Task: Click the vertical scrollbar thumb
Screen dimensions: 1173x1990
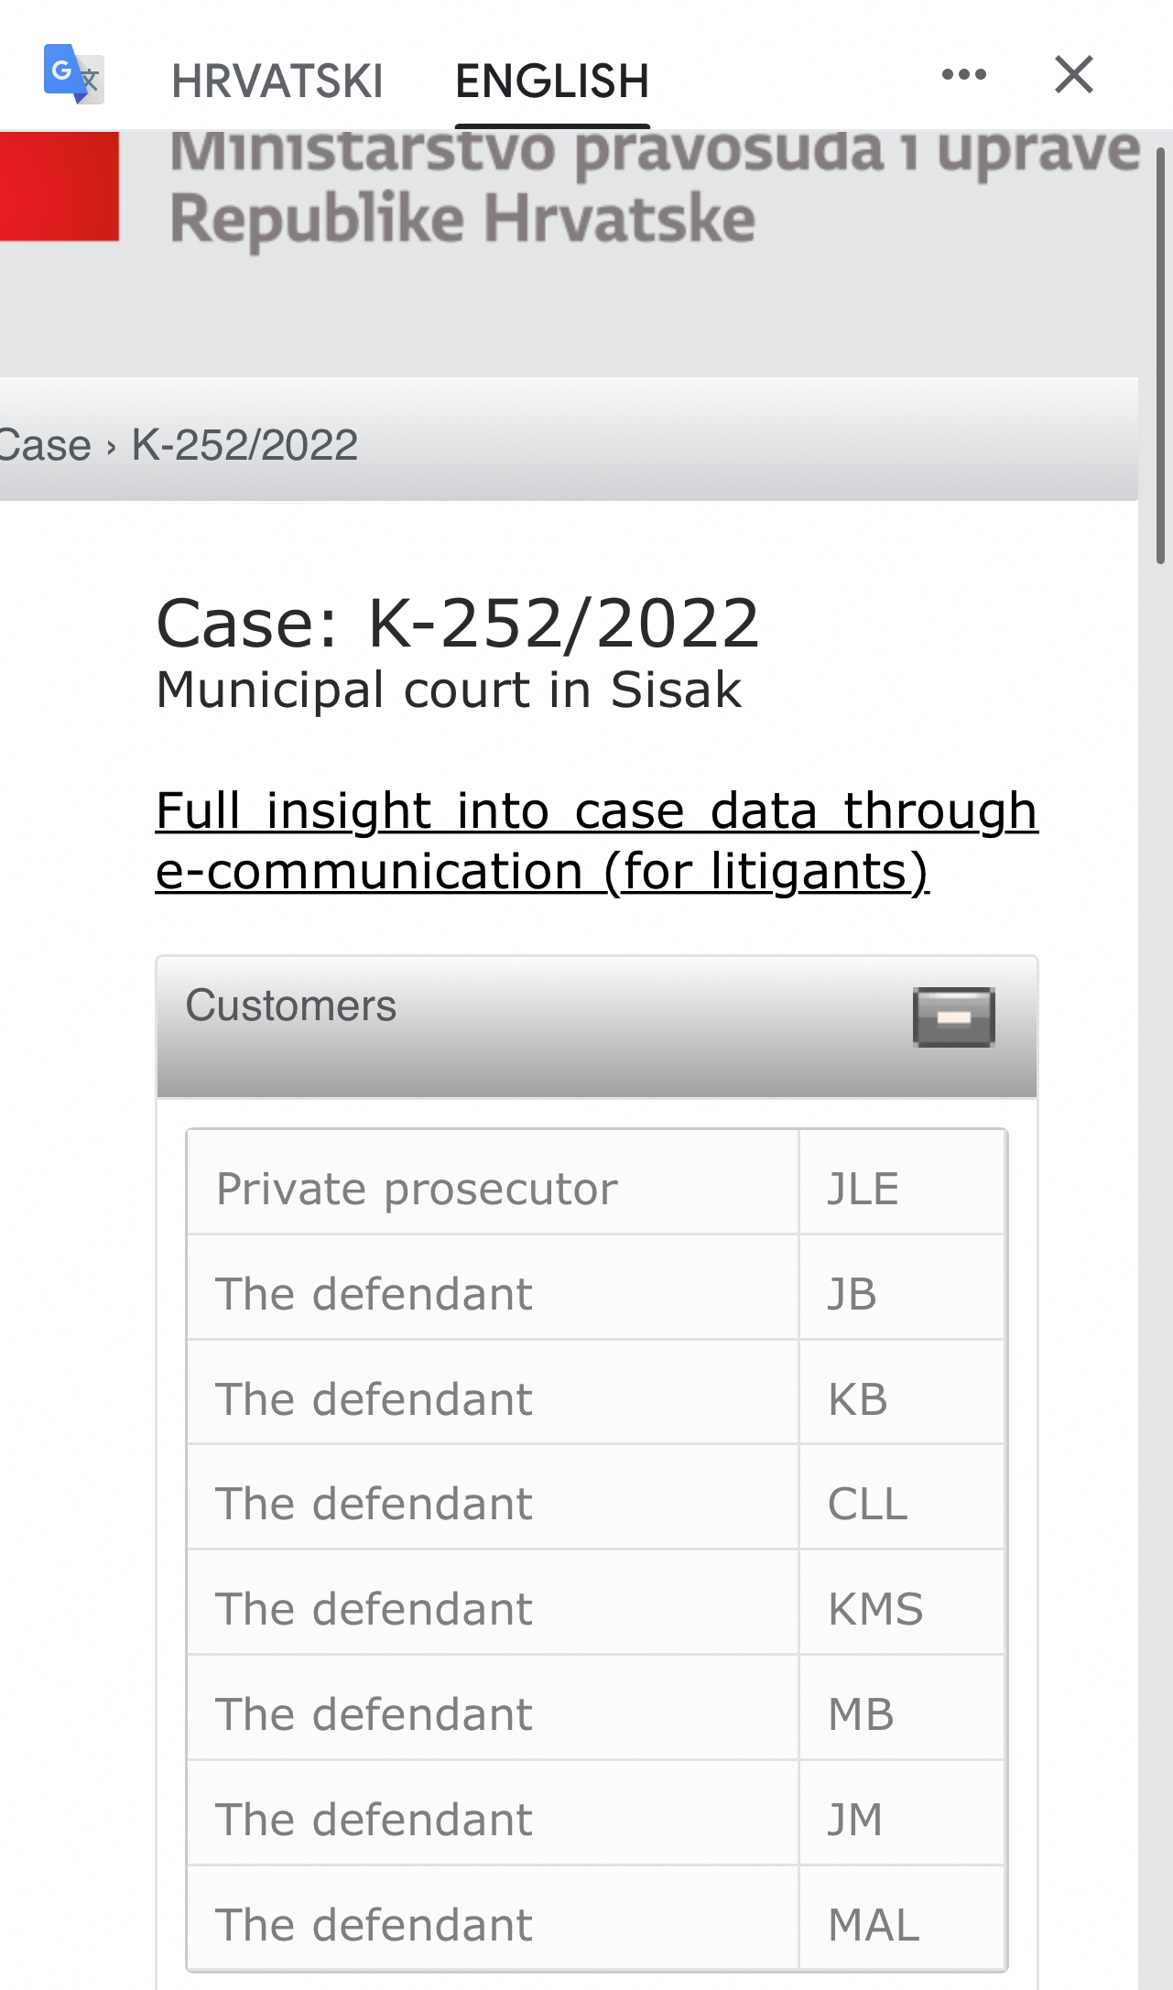Action: [x=1161, y=355]
